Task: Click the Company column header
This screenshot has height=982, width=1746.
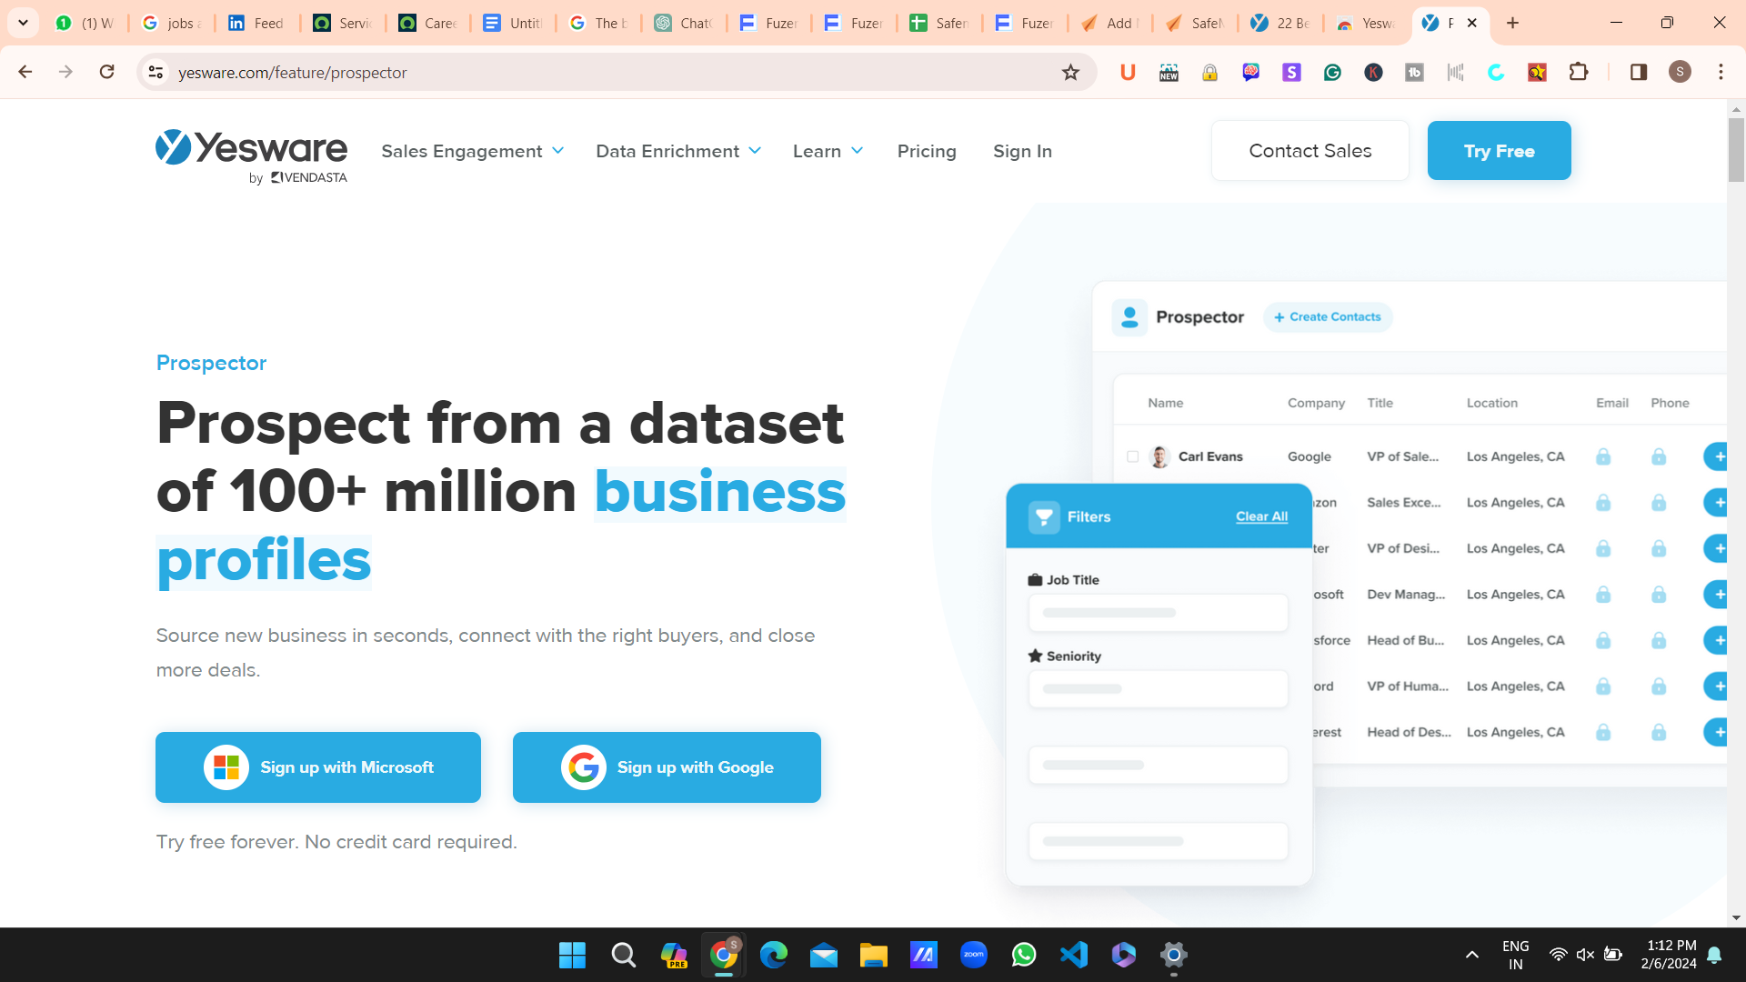Action: pyautogui.click(x=1316, y=403)
